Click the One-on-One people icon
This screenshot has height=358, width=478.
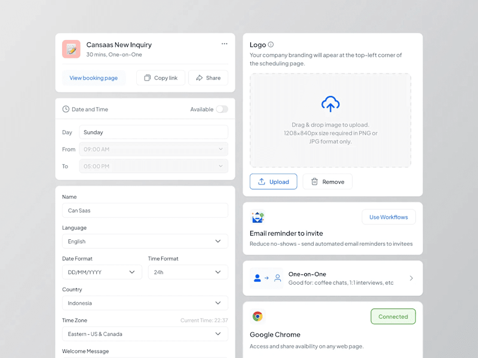click(267, 278)
